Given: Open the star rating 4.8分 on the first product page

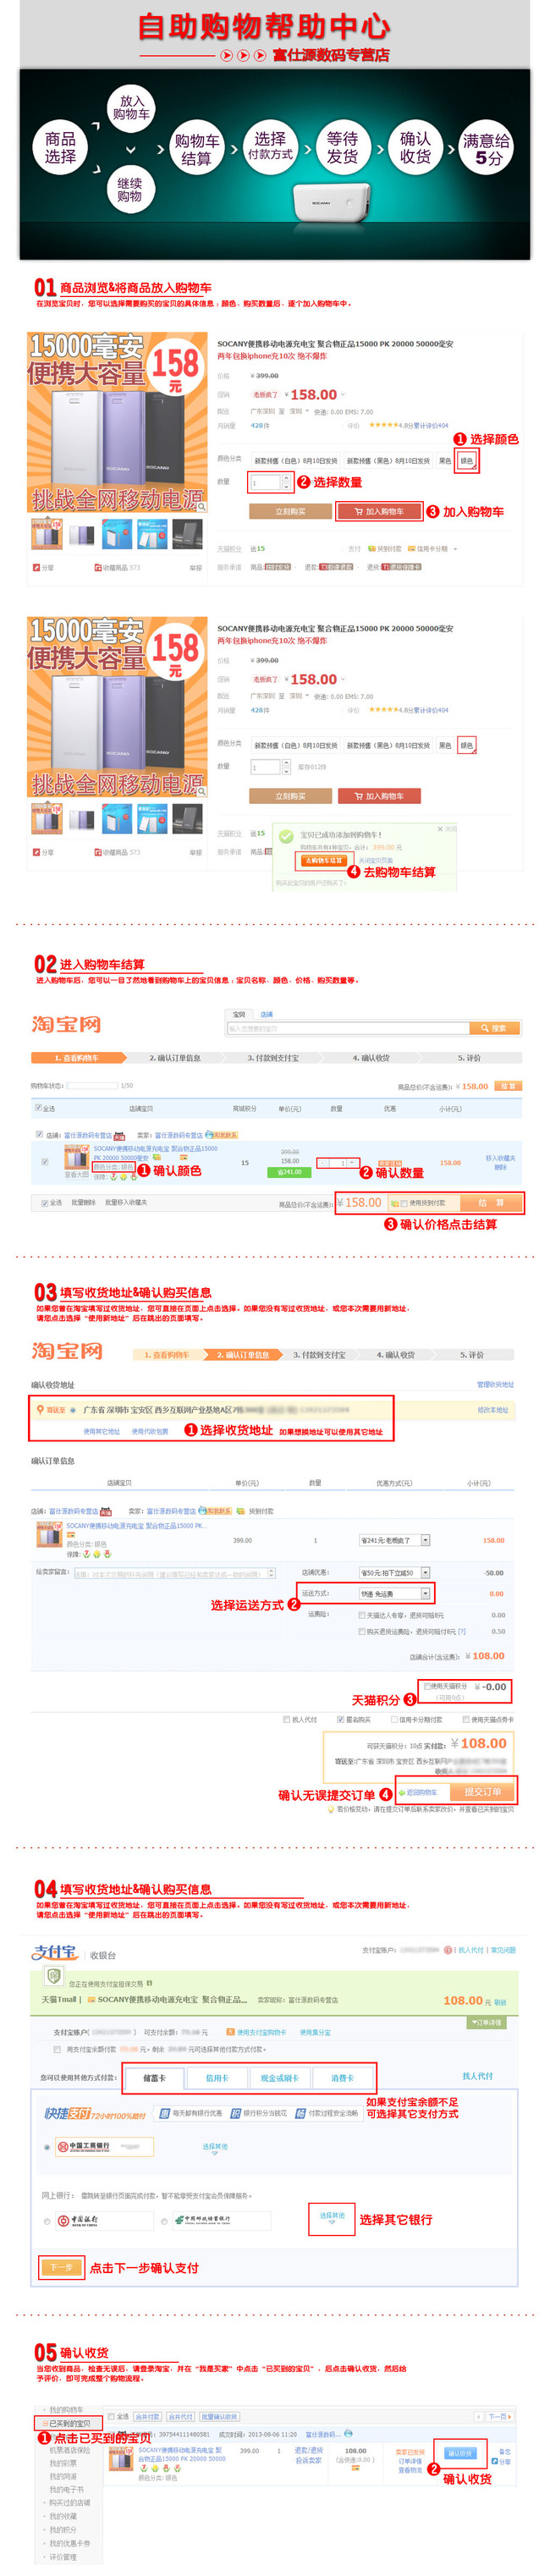Looking at the screenshot, I should click(x=408, y=425).
